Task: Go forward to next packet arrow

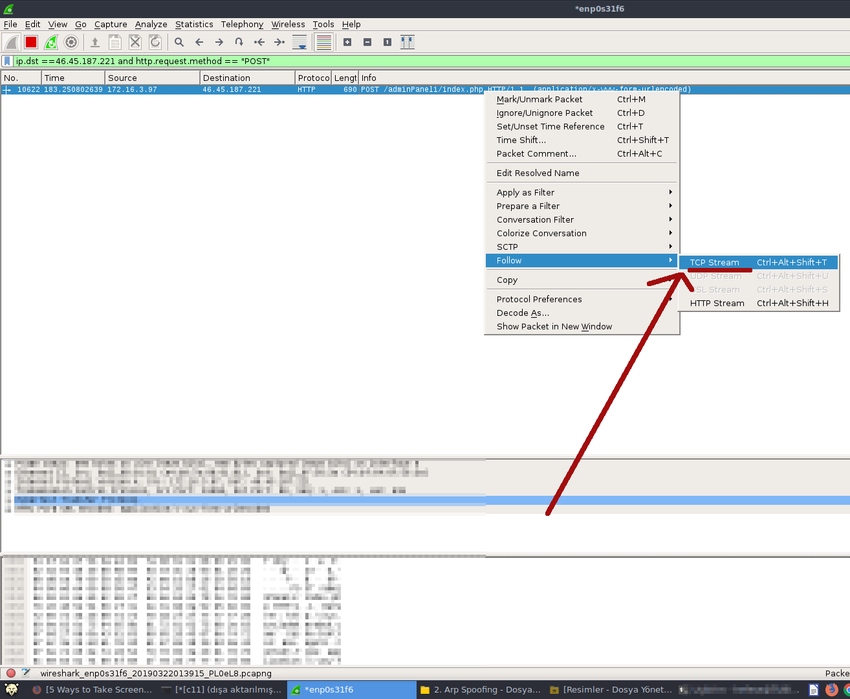Action: 219,43
